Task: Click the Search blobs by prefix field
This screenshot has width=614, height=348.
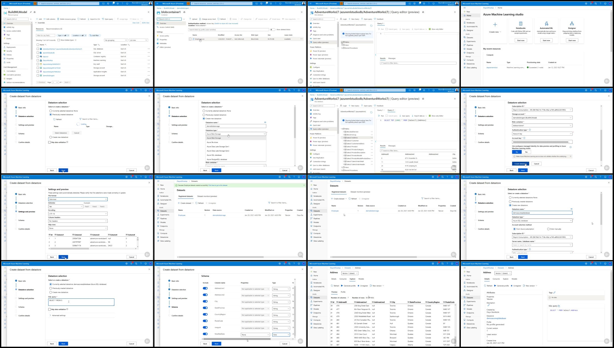Action: pyautogui.click(x=228, y=30)
